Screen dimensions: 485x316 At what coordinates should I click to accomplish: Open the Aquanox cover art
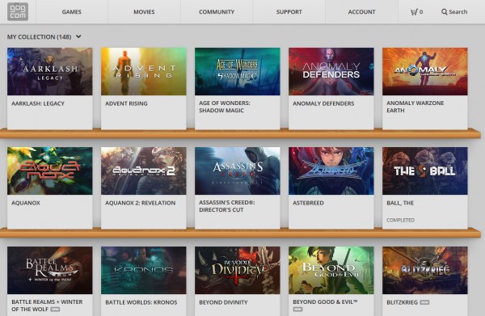tap(50, 171)
